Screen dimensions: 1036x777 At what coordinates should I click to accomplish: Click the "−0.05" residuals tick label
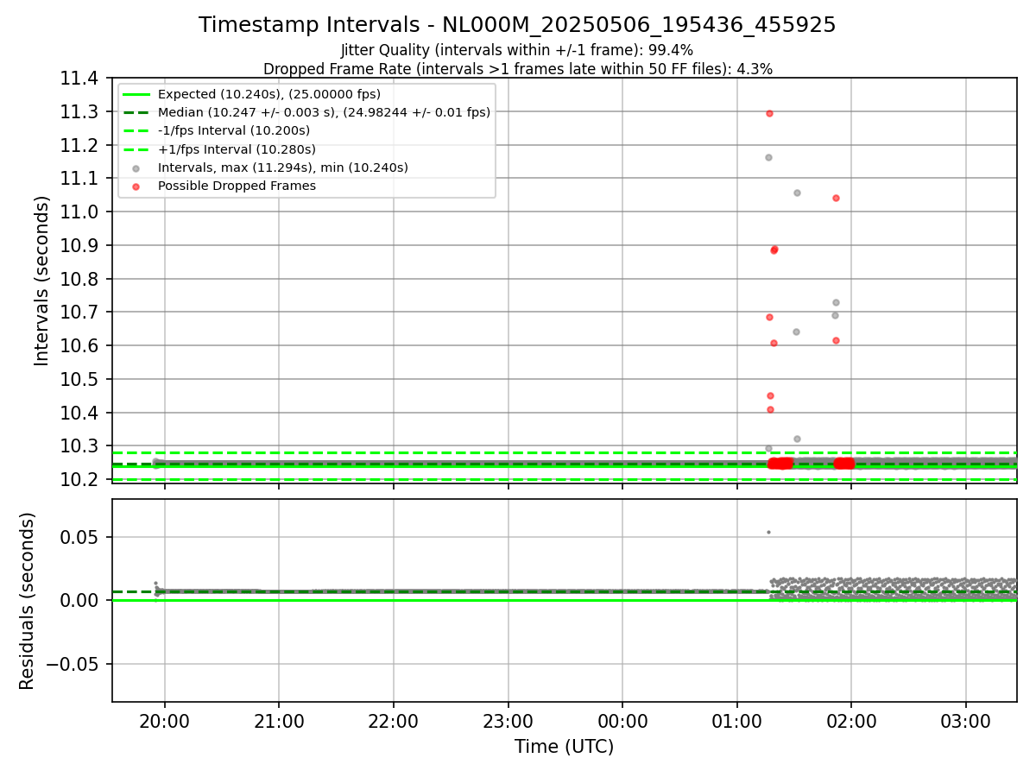point(73,664)
